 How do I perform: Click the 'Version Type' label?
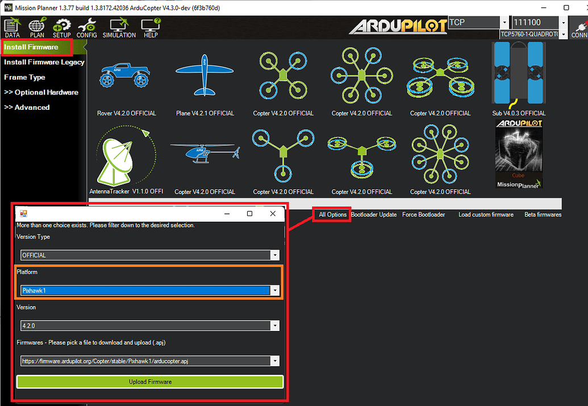(33, 237)
